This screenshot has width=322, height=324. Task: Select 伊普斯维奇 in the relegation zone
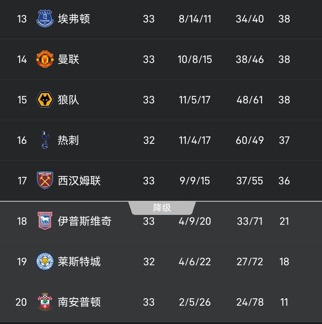[x=84, y=221]
